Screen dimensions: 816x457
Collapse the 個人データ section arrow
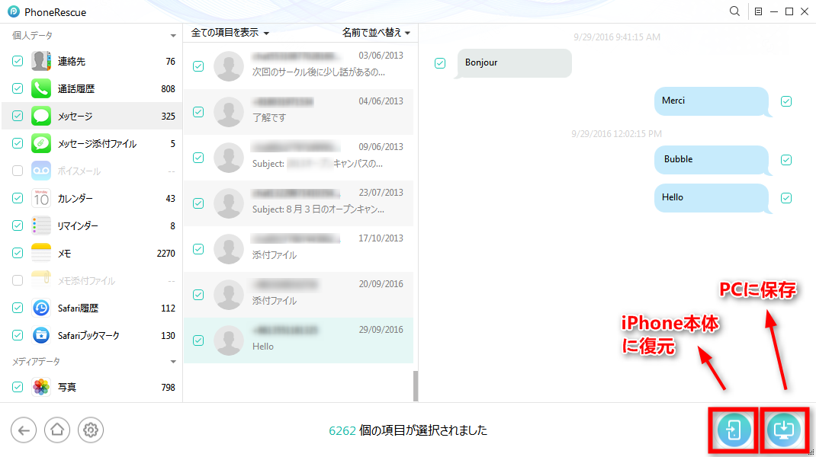pyautogui.click(x=173, y=36)
